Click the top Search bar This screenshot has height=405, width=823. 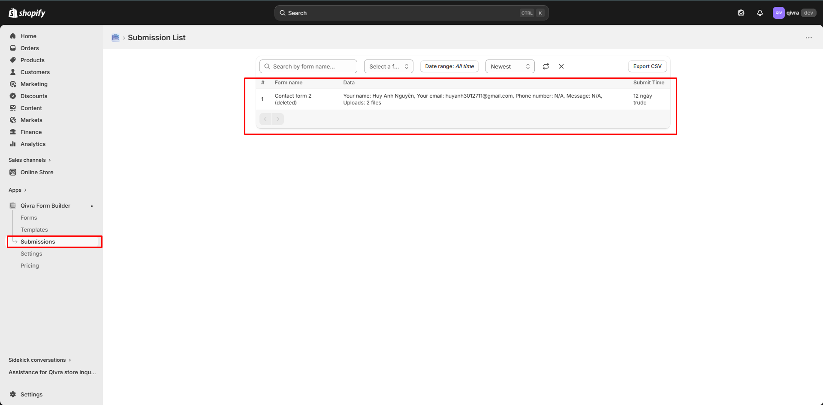(x=412, y=13)
